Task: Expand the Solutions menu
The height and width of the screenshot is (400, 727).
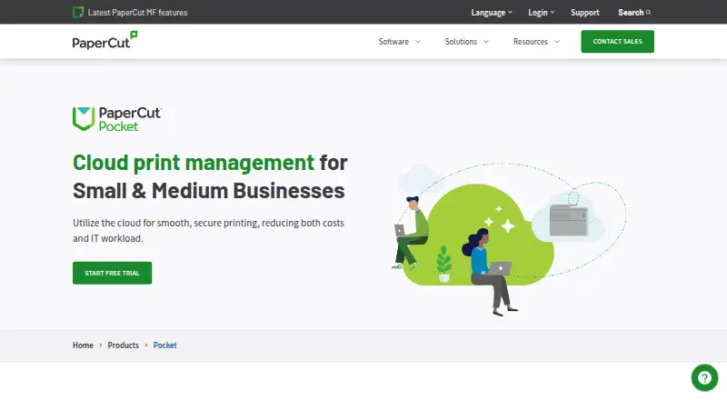Action: pos(466,41)
